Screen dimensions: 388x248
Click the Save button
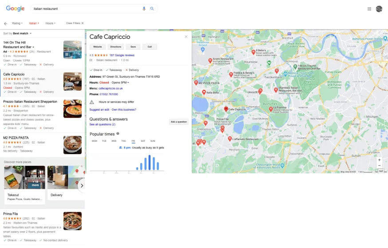click(x=133, y=47)
